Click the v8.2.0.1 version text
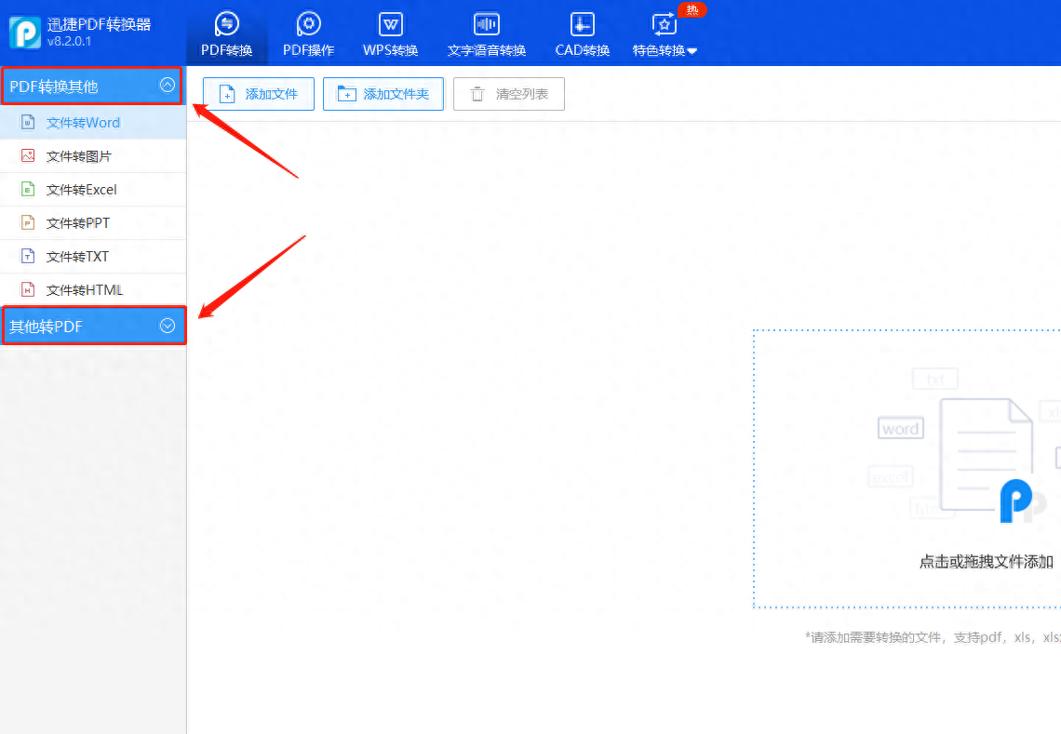1061x734 pixels. pos(69,41)
